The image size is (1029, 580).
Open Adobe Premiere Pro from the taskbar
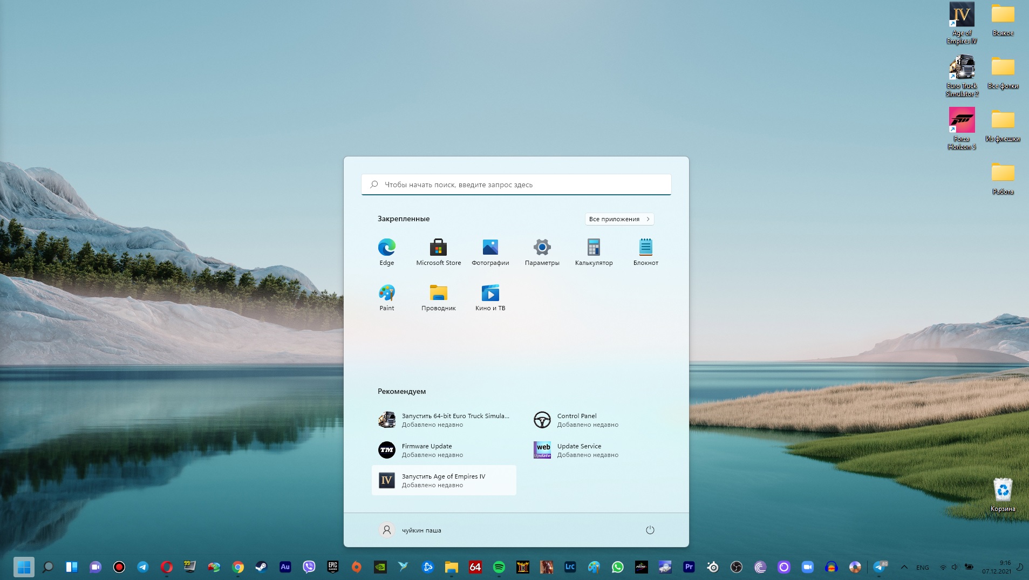689,567
